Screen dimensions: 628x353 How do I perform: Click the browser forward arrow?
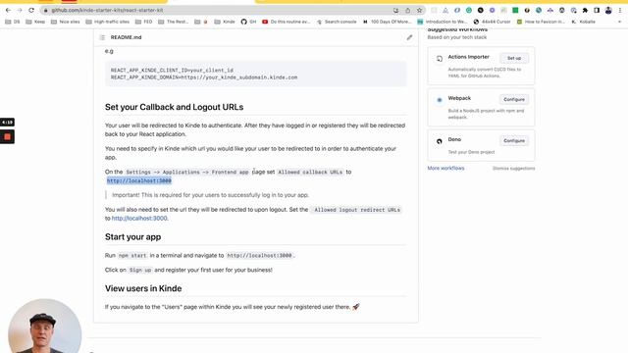[x=20, y=10]
